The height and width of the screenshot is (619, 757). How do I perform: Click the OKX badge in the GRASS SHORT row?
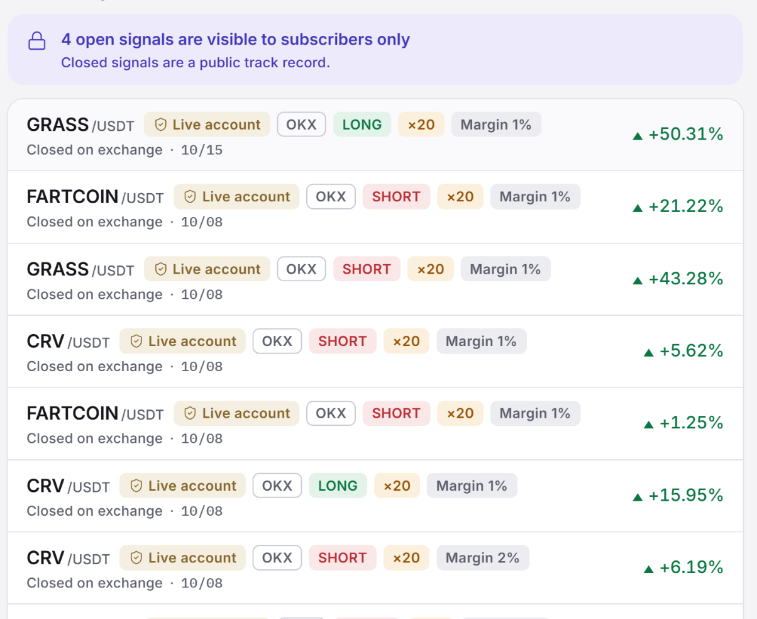coord(302,269)
